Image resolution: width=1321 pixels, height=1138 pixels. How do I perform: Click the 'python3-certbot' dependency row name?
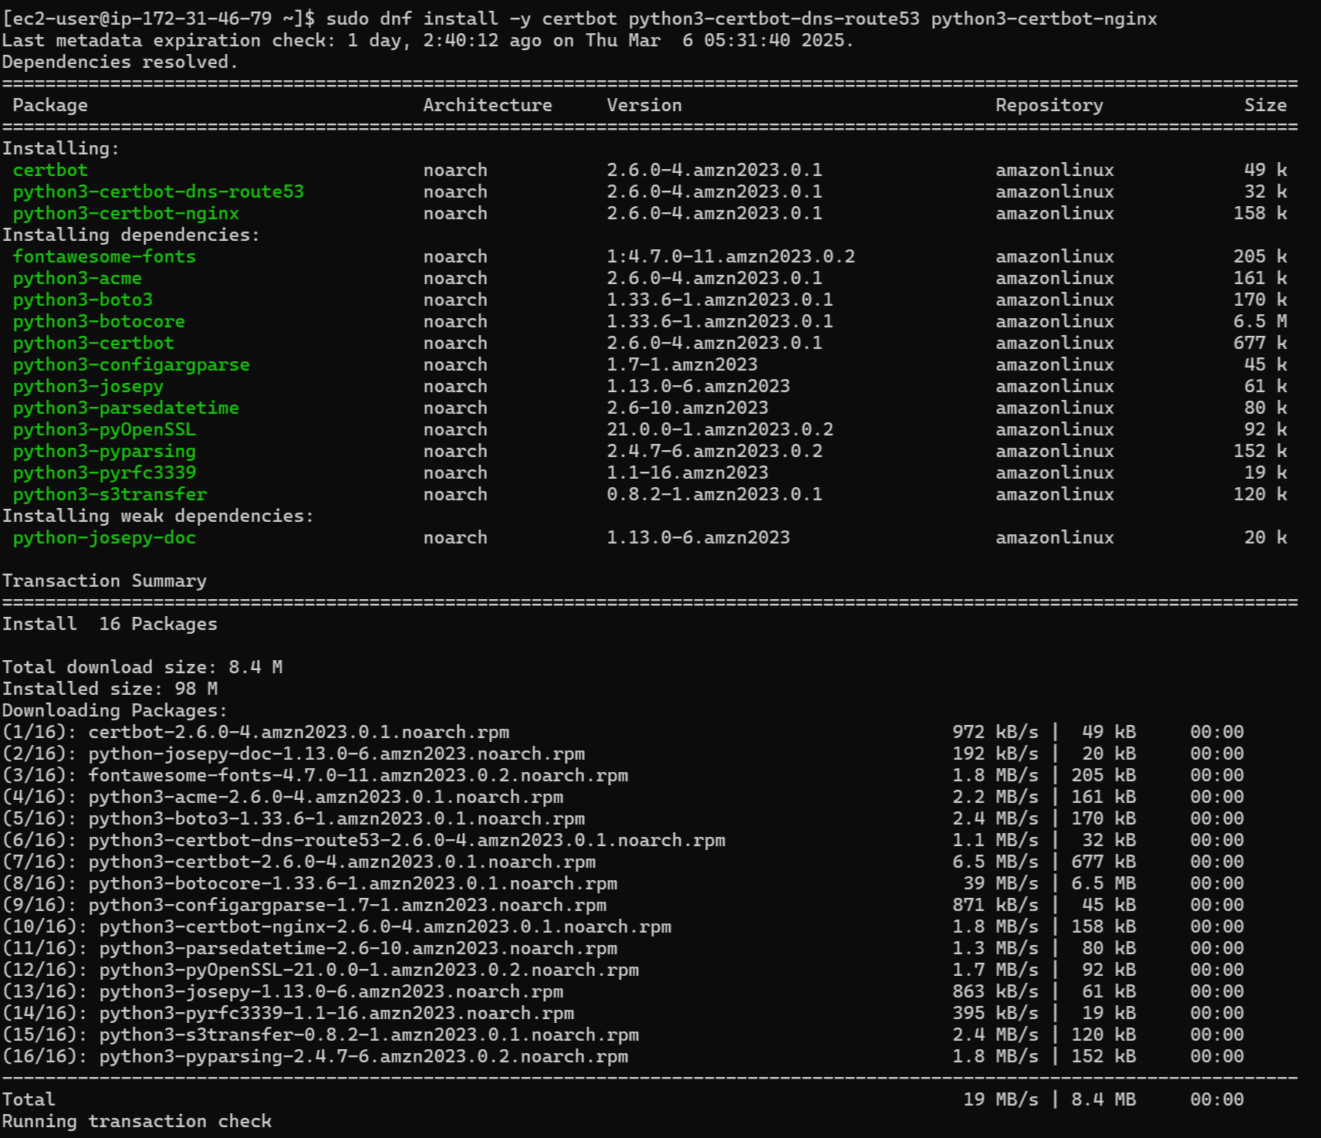(93, 343)
